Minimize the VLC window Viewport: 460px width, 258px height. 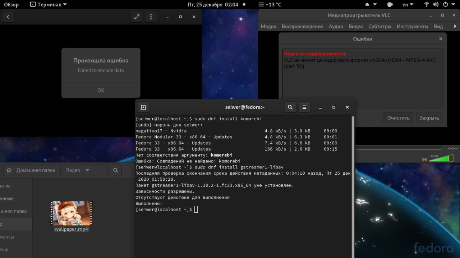(x=431, y=15)
